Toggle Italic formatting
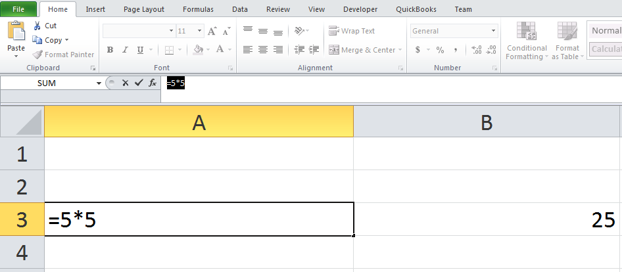622x272 pixels. (x=125, y=50)
